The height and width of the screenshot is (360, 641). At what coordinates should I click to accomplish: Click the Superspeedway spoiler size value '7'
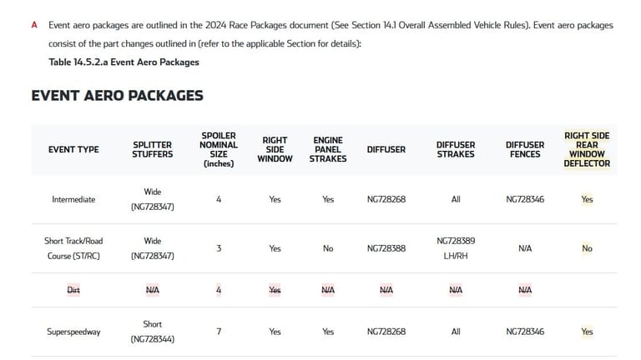(219, 332)
